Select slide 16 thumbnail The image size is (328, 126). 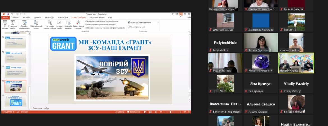tap(15, 71)
